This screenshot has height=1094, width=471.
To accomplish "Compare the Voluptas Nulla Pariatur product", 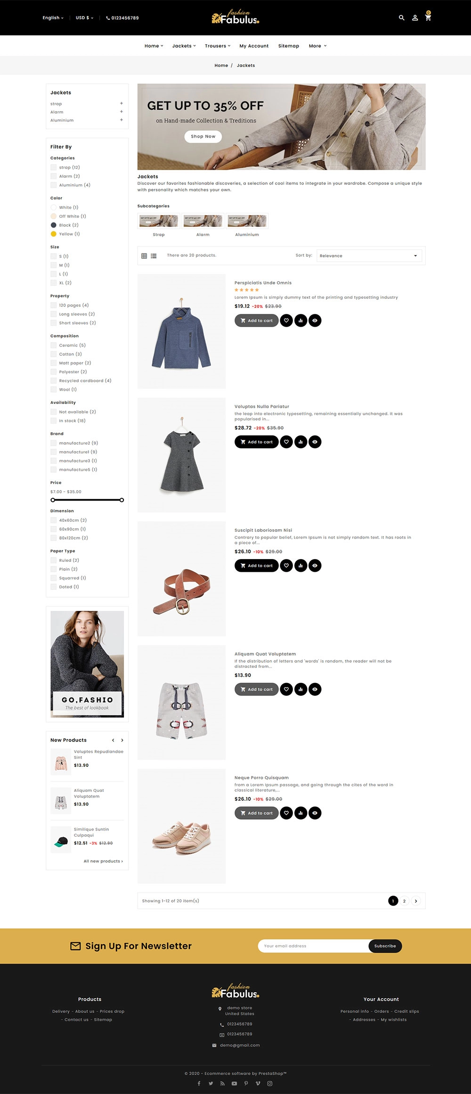I will [300, 442].
